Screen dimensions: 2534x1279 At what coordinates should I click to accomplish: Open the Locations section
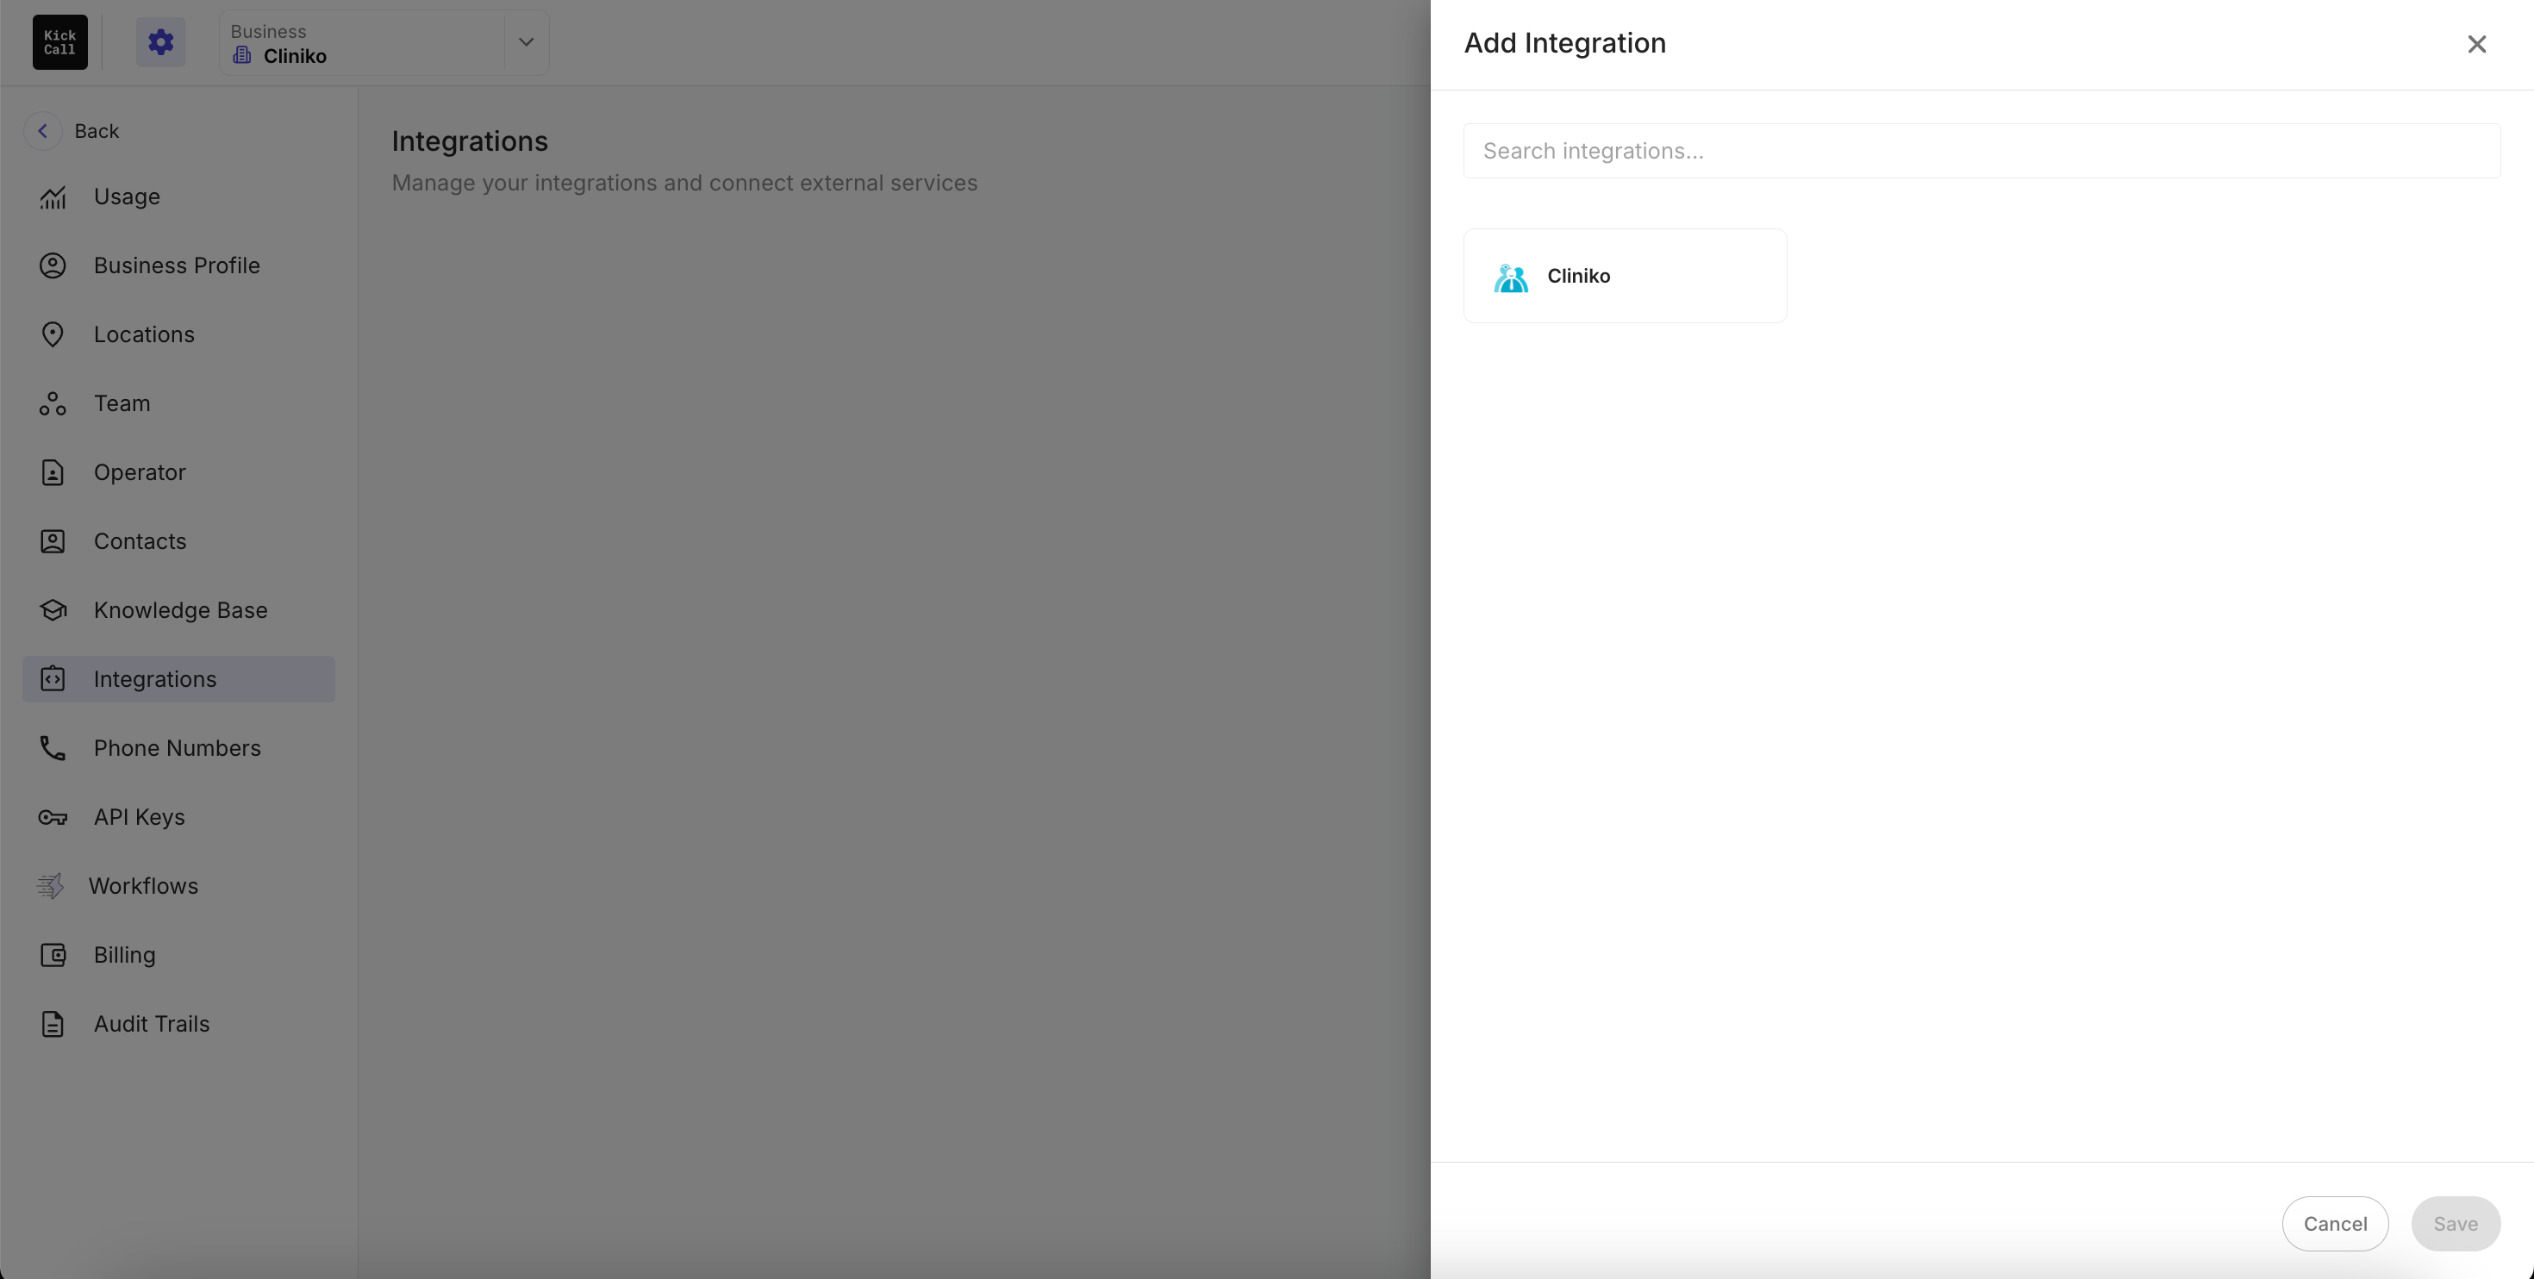tap(179, 334)
